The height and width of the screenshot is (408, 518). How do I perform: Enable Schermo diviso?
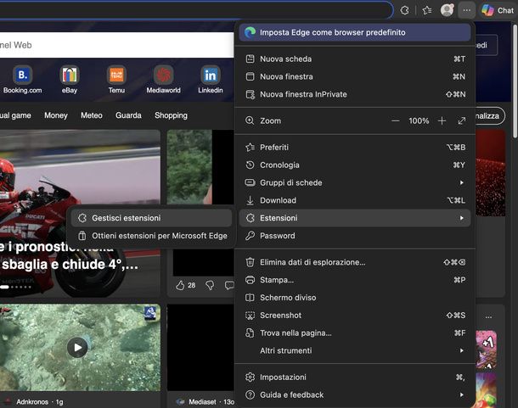tap(355, 298)
